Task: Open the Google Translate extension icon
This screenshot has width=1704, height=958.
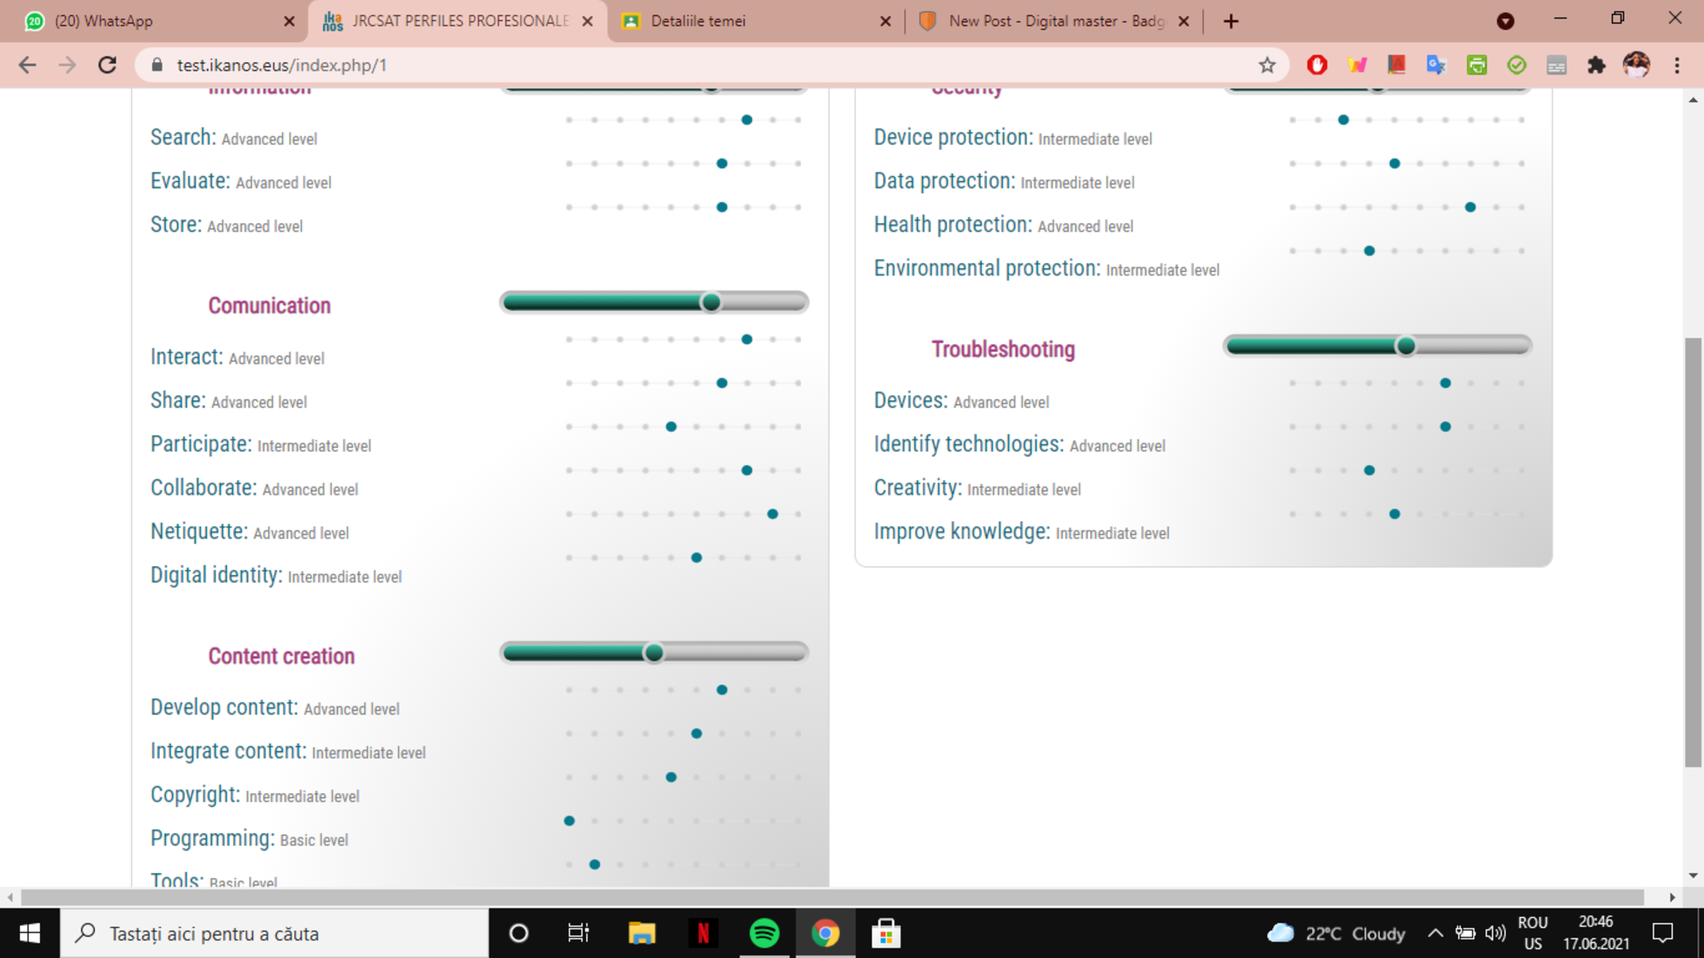Action: [x=1436, y=65]
